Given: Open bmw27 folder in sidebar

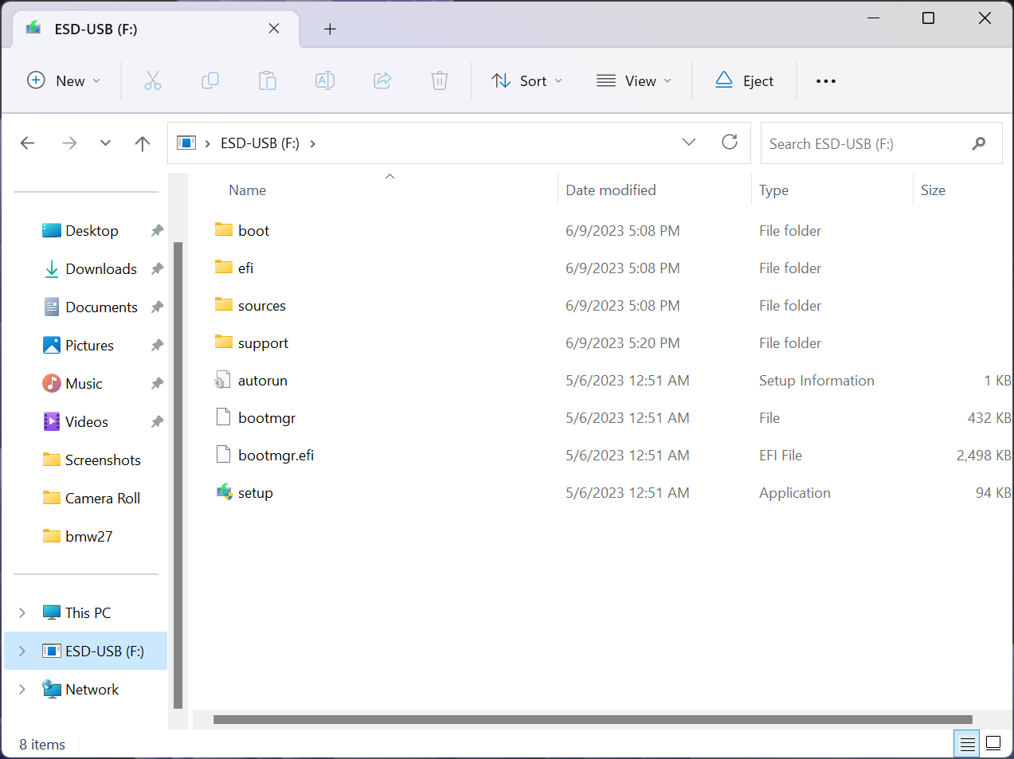Looking at the screenshot, I should [91, 537].
